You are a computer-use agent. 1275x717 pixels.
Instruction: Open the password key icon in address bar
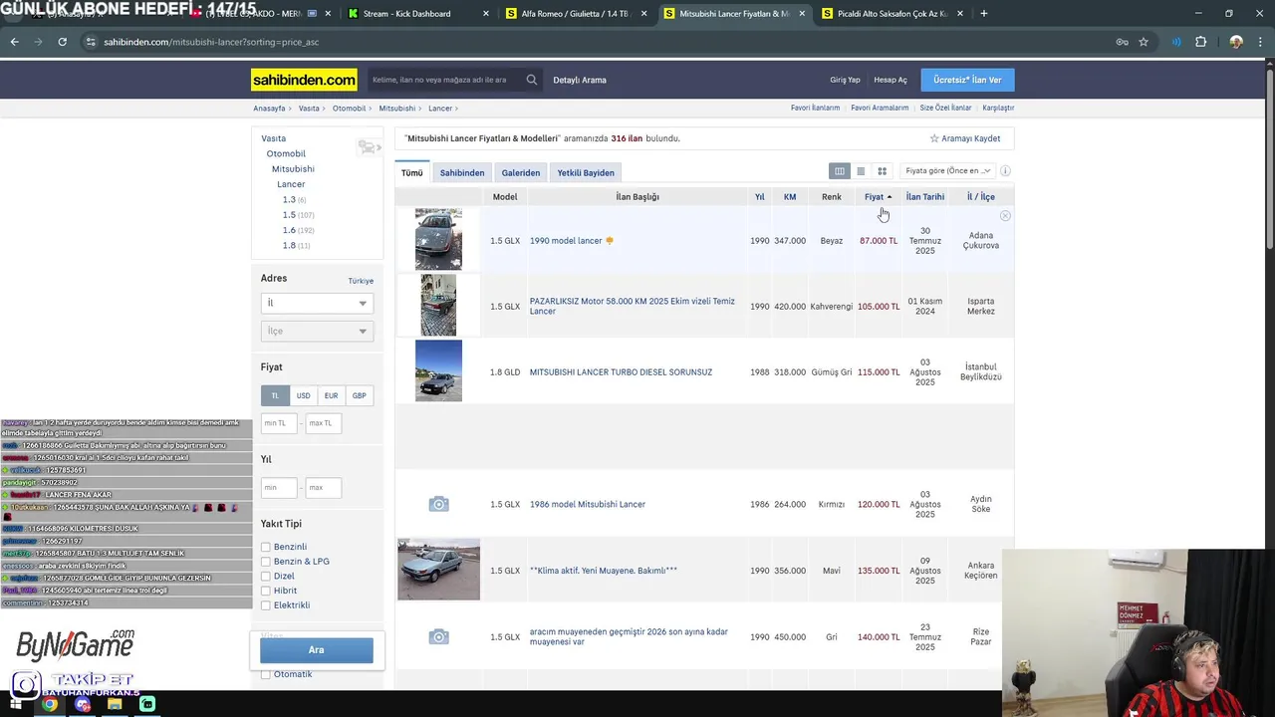1122,42
